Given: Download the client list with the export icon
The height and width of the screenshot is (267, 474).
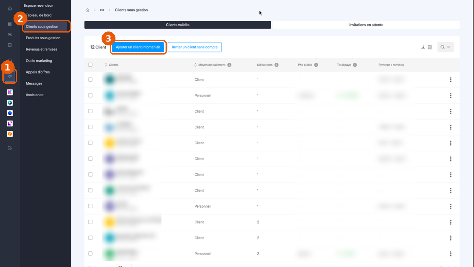Looking at the screenshot, I should [x=423, y=47].
